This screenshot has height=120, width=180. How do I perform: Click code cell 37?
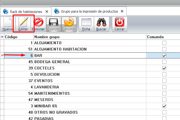[x=19, y=81]
